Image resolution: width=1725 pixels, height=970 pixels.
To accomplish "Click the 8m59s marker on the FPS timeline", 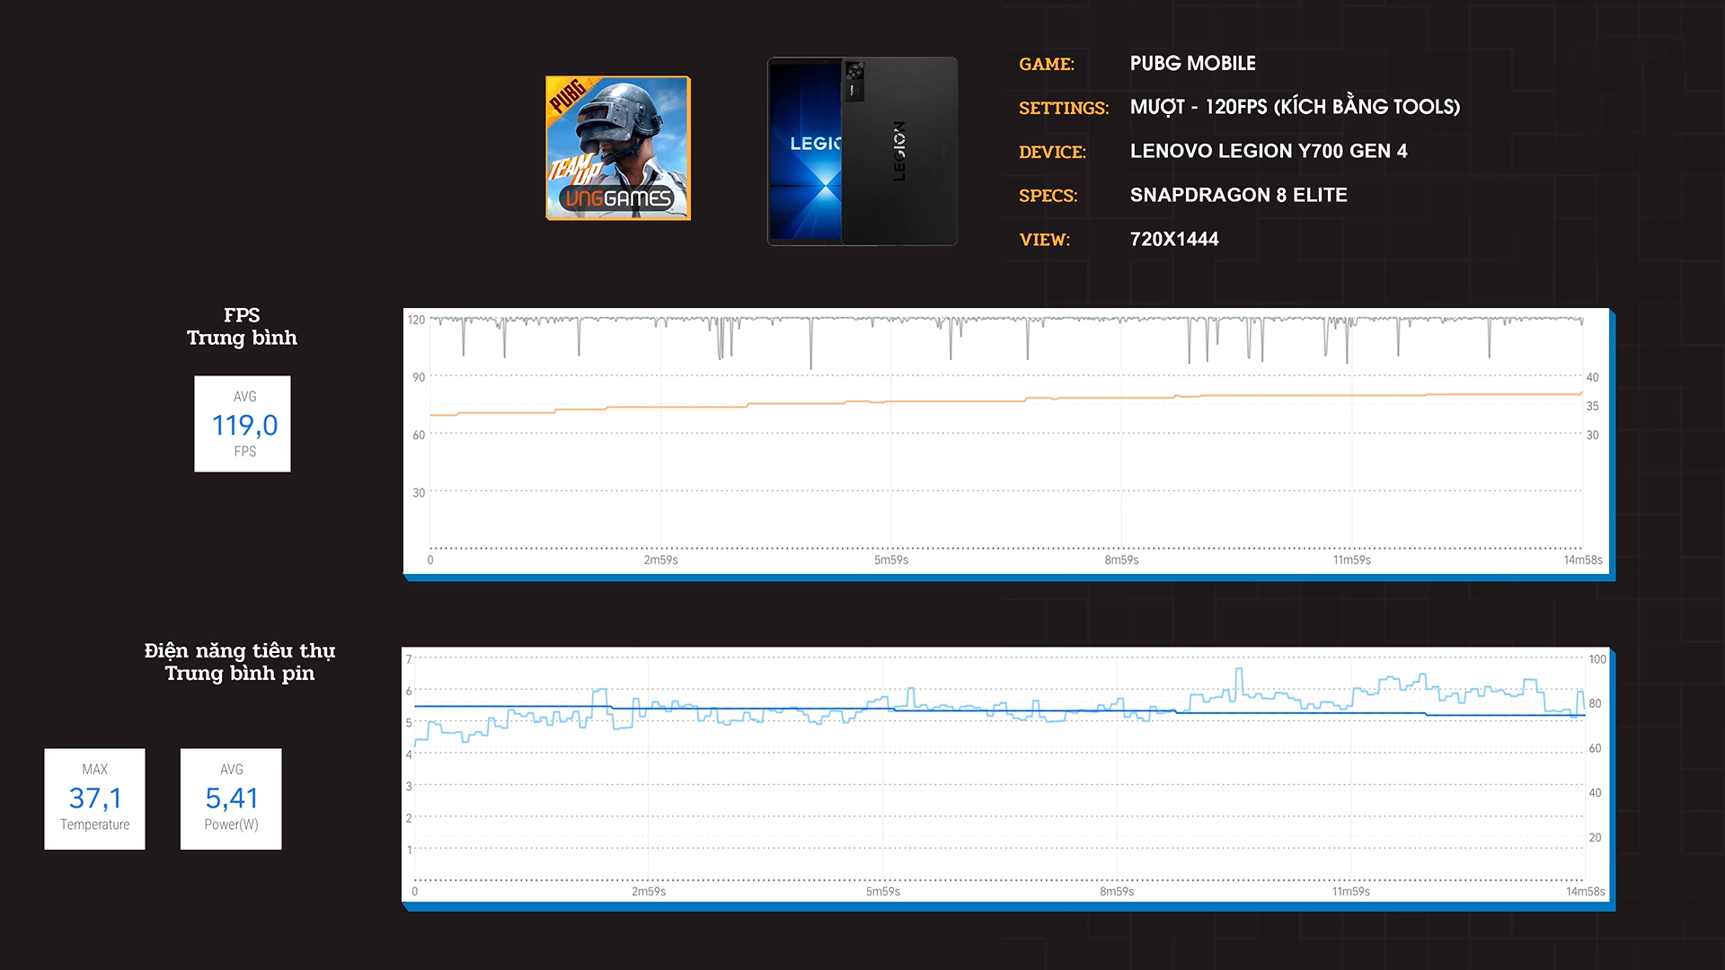I will tap(1122, 558).
